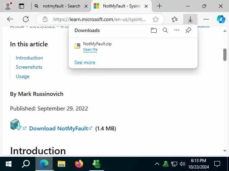Click the NotMyFault.zip file icon

tap(77, 46)
